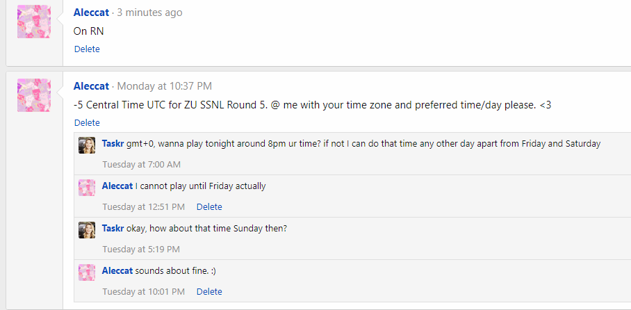The image size is (631, 310).
Task: Open Aleccat name link on "I cannot play" comment
Action: (117, 186)
